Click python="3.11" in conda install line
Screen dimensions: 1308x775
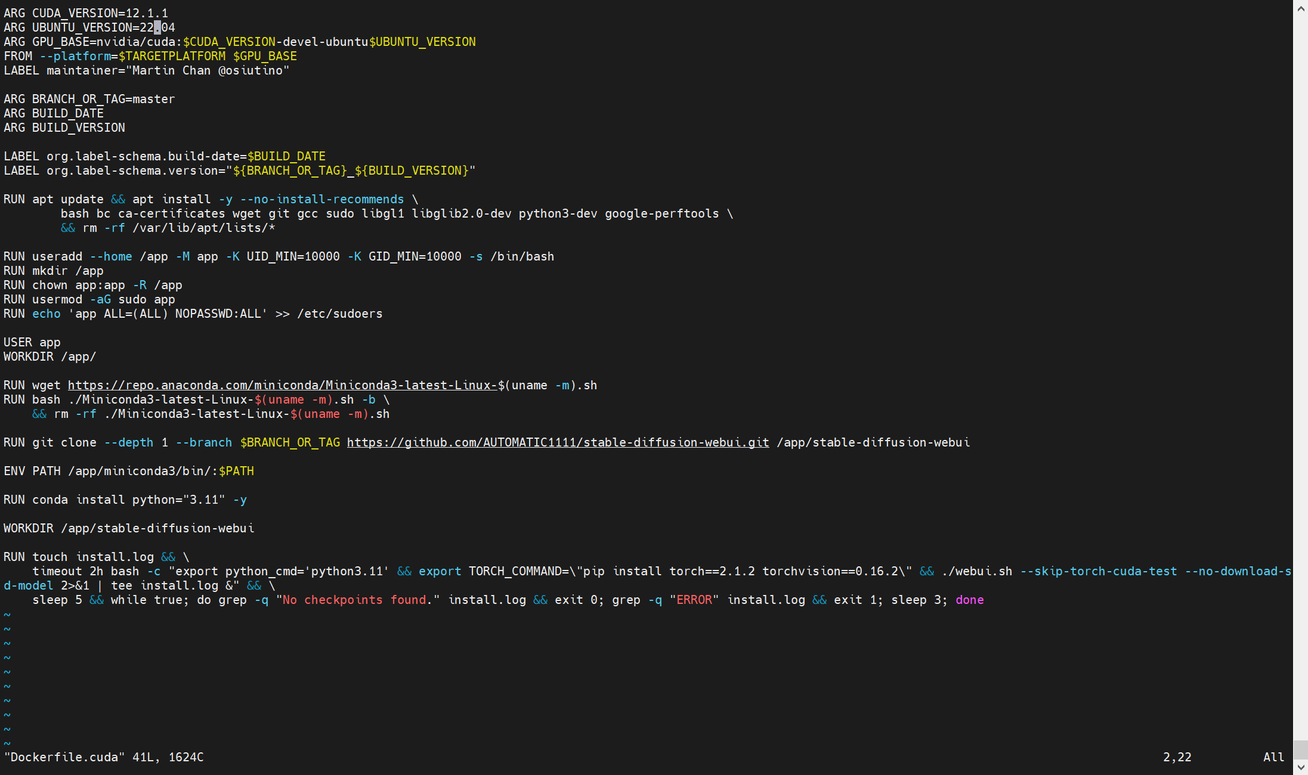[x=178, y=500]
